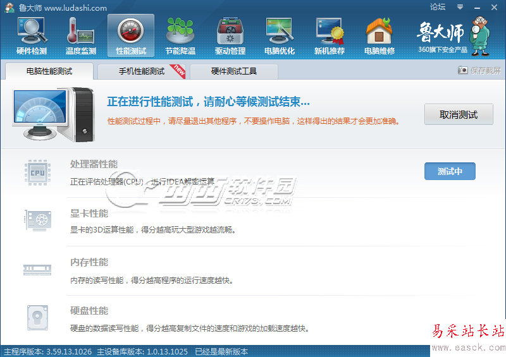
Task: Switch to 硬件测试工具 tab
Action: 234,71
